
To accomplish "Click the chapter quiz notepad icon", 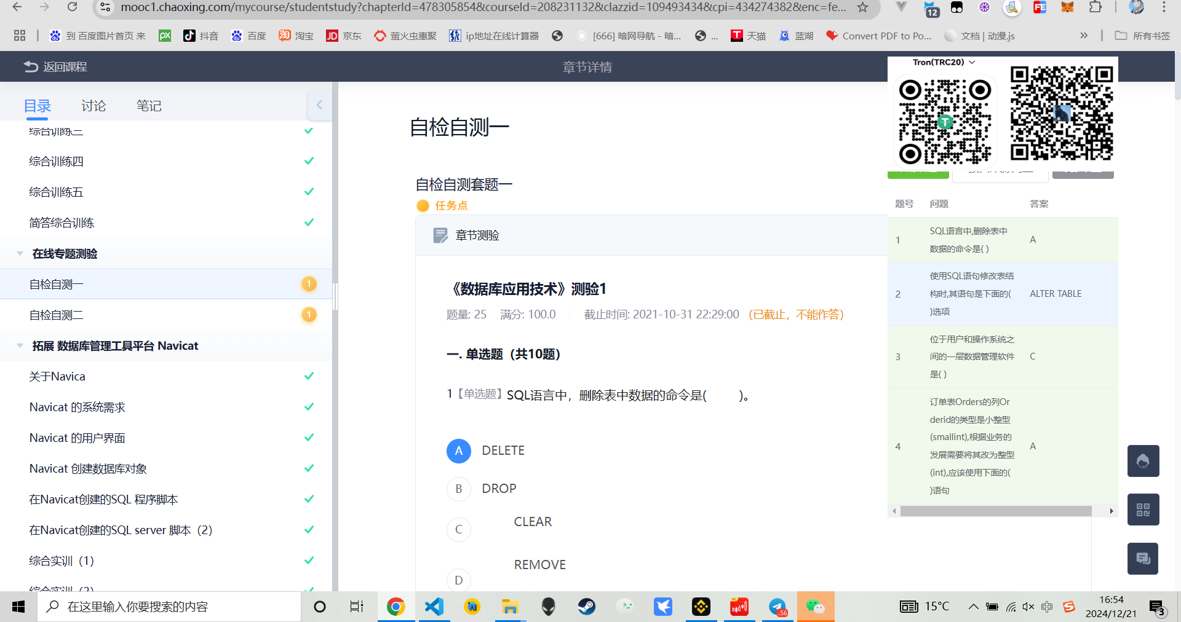I will pyautogui.click(x=440, y=235).
